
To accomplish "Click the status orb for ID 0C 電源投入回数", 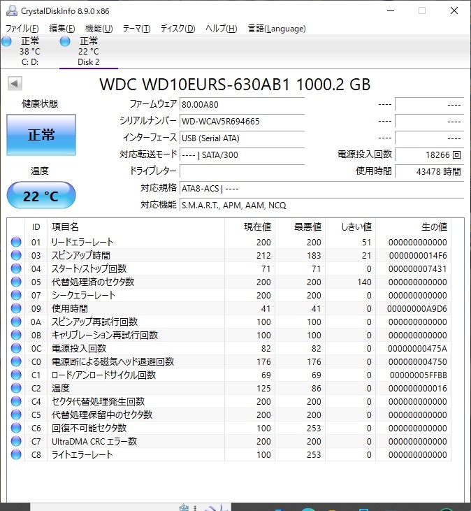I will 16,348.
